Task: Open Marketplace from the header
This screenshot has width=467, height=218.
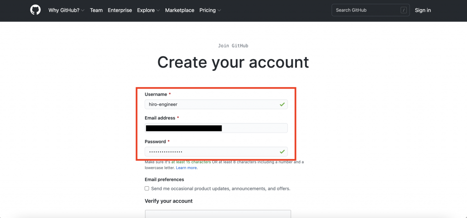Action: [x=180, y=10]
